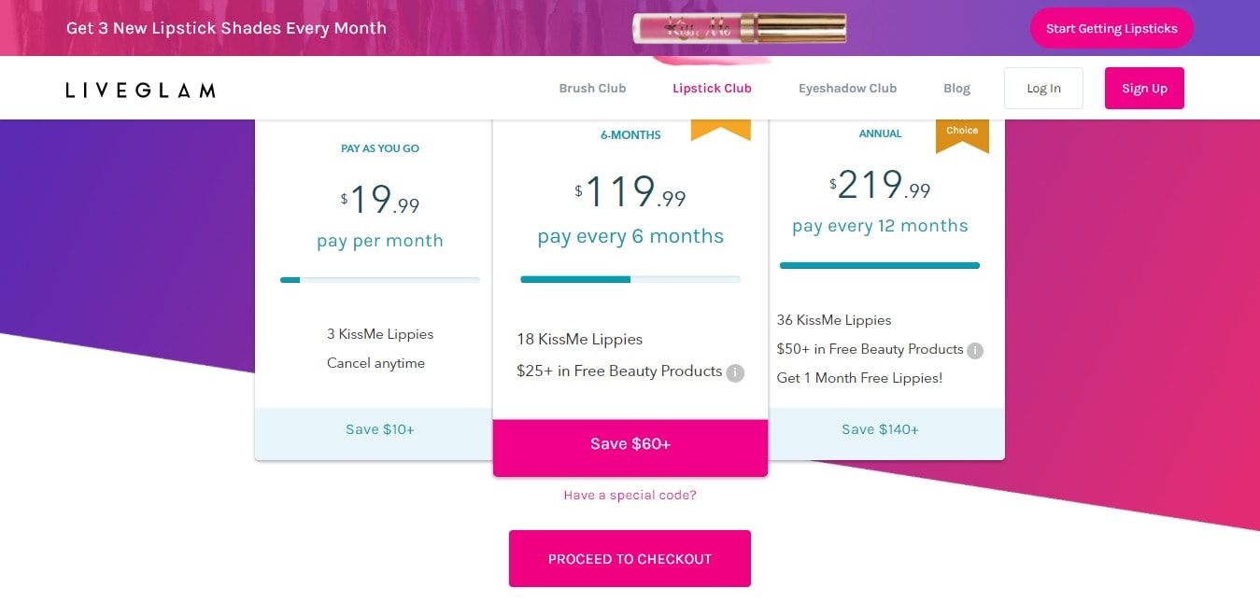Click the LIVEGLAM logo

pyautogui.click(x=140, y=90)
